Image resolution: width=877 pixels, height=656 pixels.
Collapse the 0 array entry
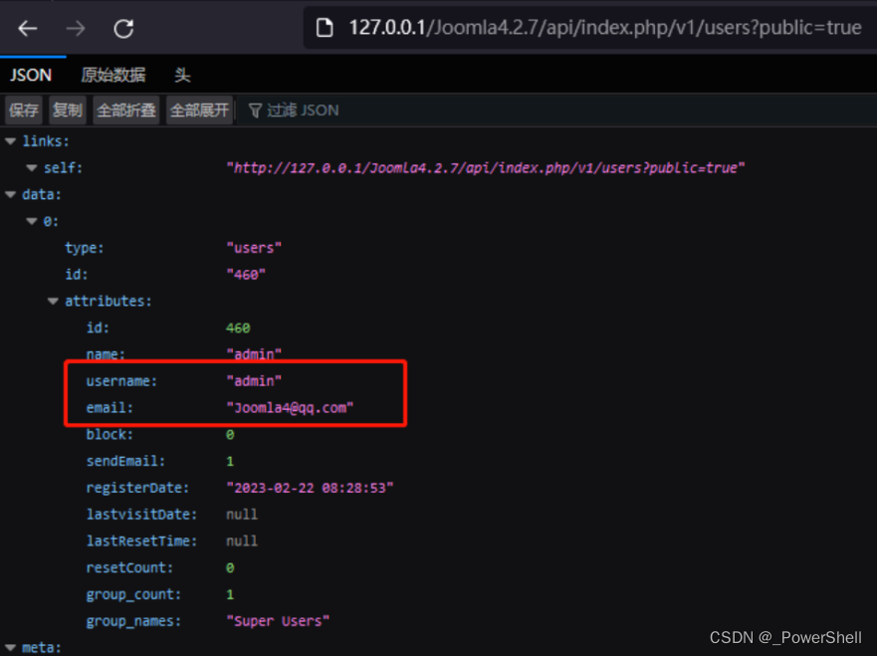31,221
